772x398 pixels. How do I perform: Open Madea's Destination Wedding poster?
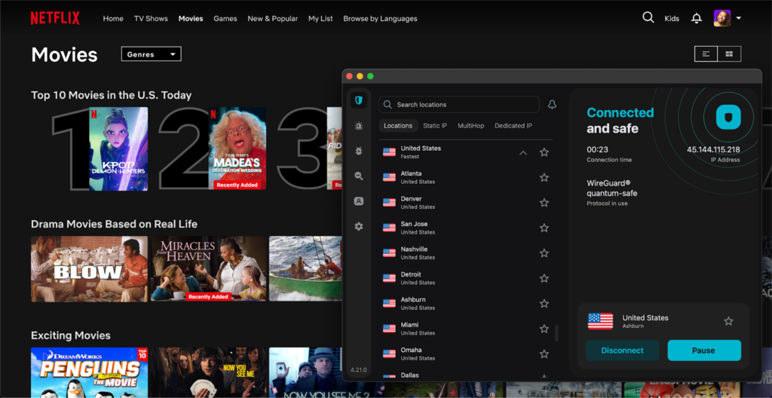coord(237,148)
